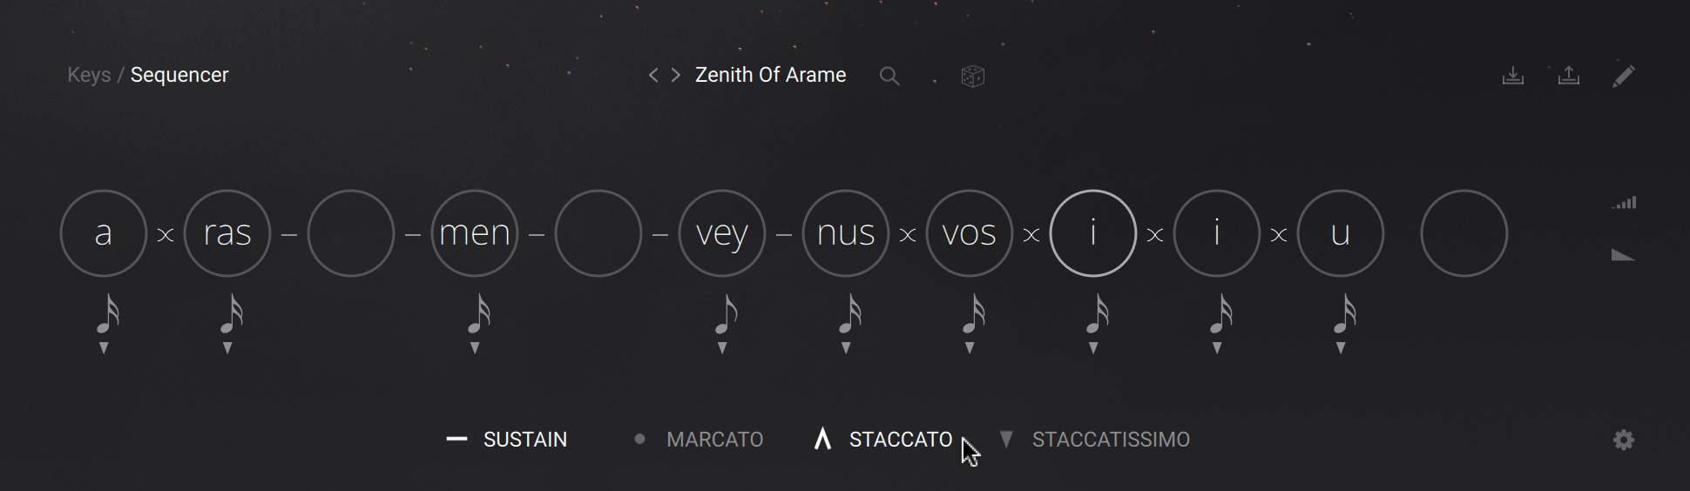Select the Sustain articulation

507,440
